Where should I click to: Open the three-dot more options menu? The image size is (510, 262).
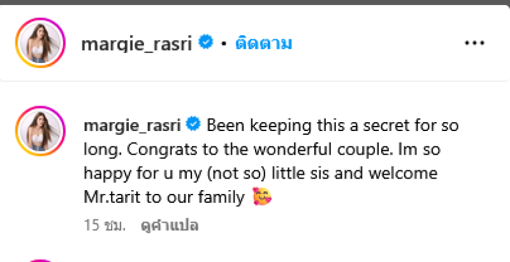tap(475, 43)
